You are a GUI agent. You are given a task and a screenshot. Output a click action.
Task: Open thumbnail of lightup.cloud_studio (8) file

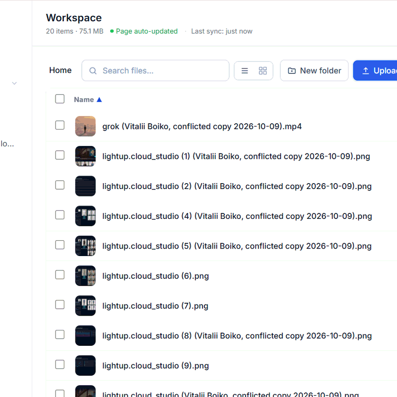point(85,335)
